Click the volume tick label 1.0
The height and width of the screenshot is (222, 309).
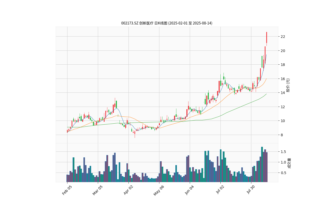point(283,162)
